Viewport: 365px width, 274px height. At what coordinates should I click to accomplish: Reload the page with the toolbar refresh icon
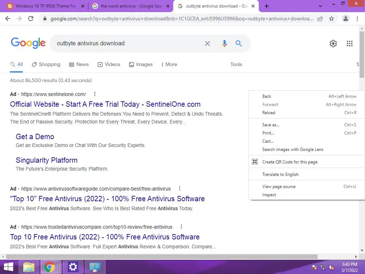click(x=31, y=19)
